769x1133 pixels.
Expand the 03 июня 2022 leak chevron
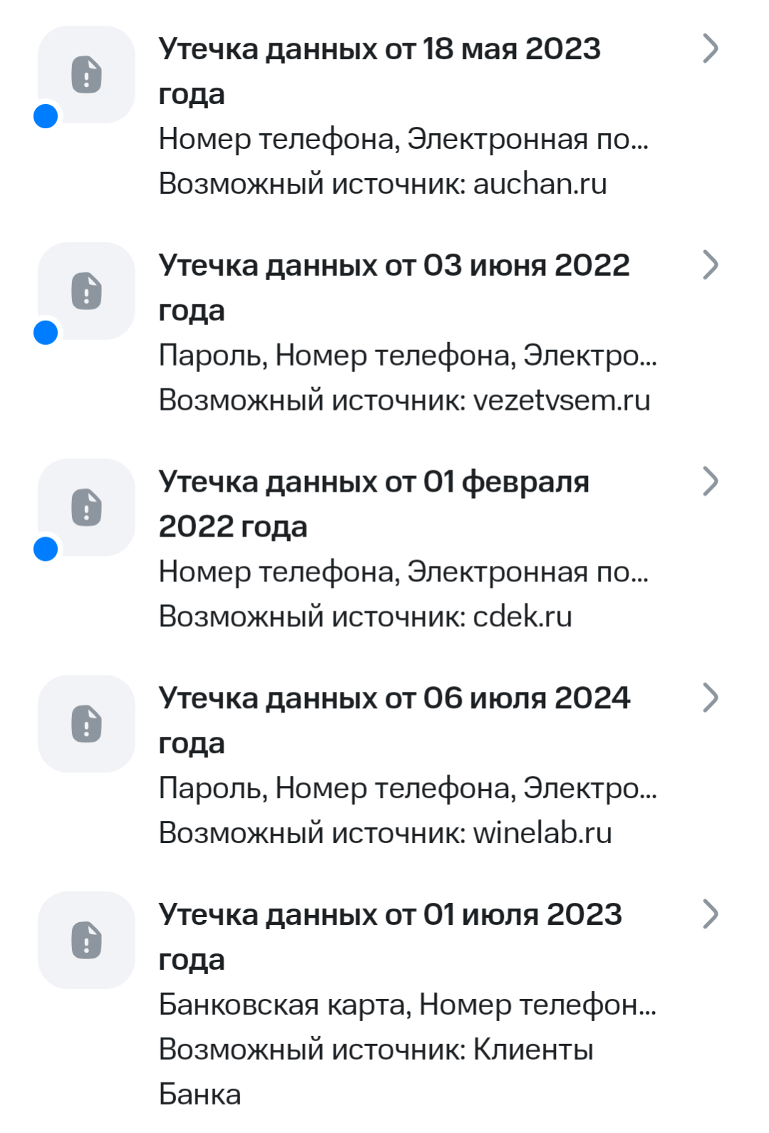click(710, 265)
